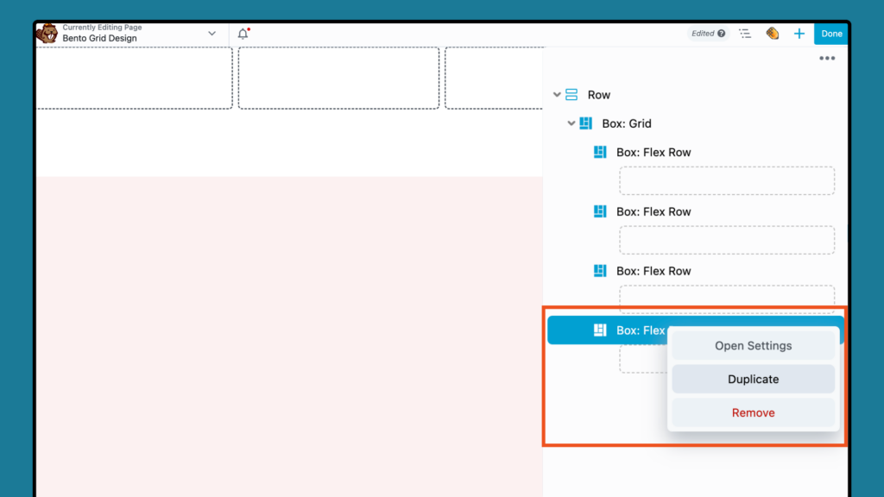Collapse the Row tree item

(x=557, y=95)
